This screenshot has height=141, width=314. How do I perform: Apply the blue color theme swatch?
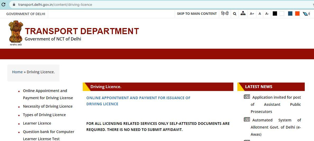tap(290, 13)
